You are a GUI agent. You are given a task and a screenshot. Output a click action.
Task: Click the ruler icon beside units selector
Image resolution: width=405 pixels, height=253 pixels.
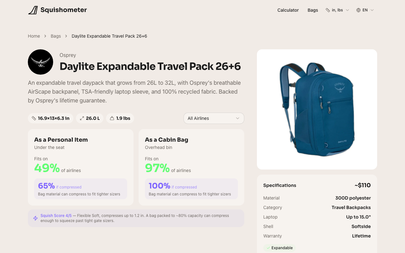(x=328, y=10)
